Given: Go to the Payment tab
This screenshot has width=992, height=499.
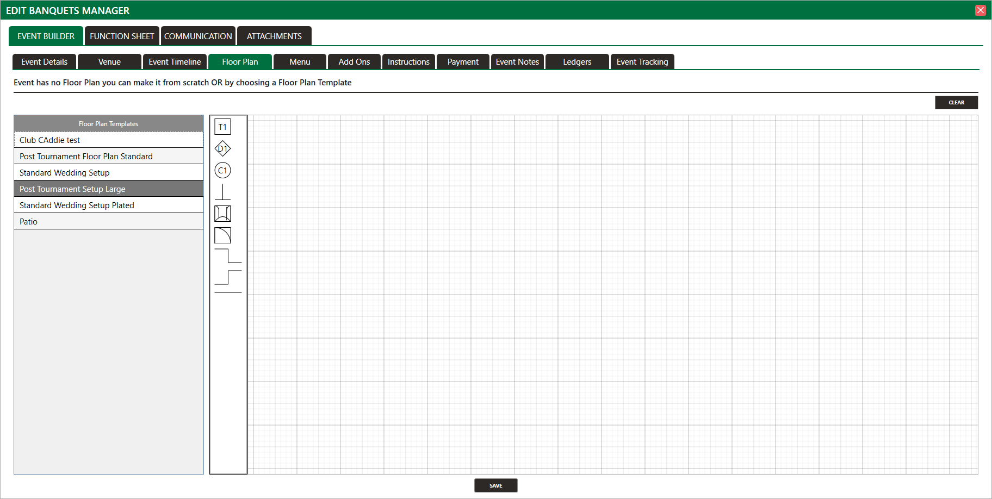Looking at the screenshot, I should [463, 62].
